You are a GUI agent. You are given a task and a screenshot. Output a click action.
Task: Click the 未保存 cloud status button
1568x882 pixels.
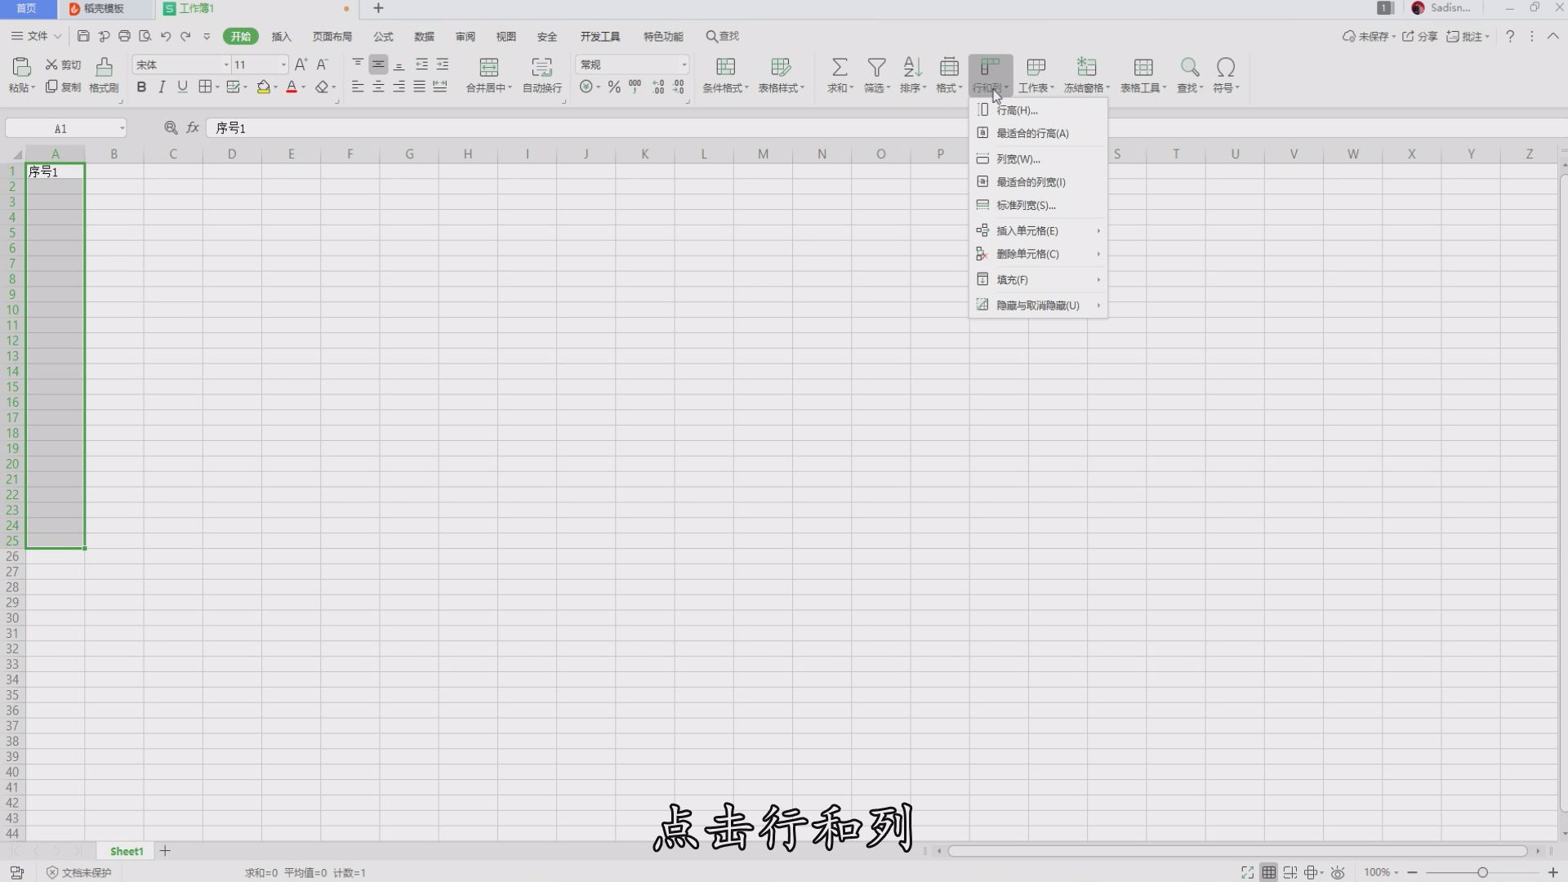(x=1368, y=36)
